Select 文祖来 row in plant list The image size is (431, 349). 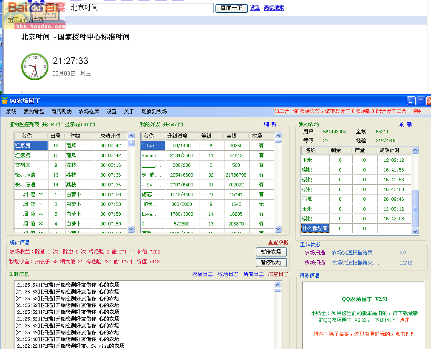click(x=71, y=165)
